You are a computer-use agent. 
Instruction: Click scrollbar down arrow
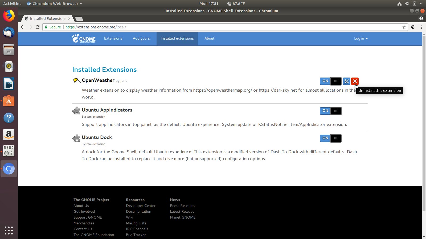[424, 237]
